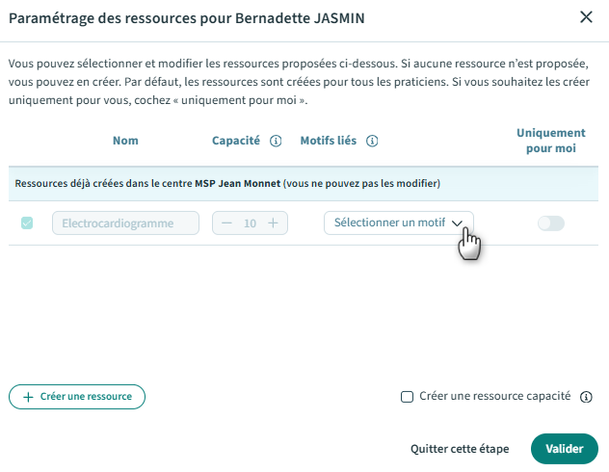The height and width of the screenshot is (472, 609).
Task: Decrease capacity with the minus icon
Action: pos(226,223)
